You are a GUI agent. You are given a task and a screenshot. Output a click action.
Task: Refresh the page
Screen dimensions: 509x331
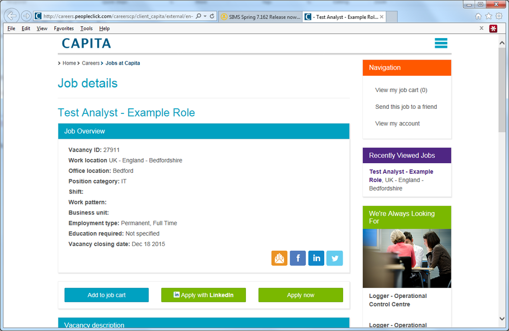tap(212, 16)
